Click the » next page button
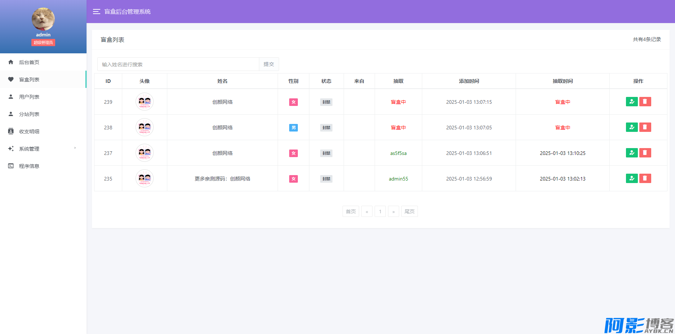 pos(393,211)
